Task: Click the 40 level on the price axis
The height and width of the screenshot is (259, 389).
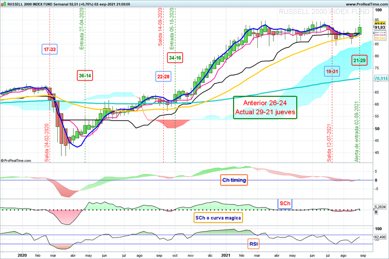Action: point(377,153)
